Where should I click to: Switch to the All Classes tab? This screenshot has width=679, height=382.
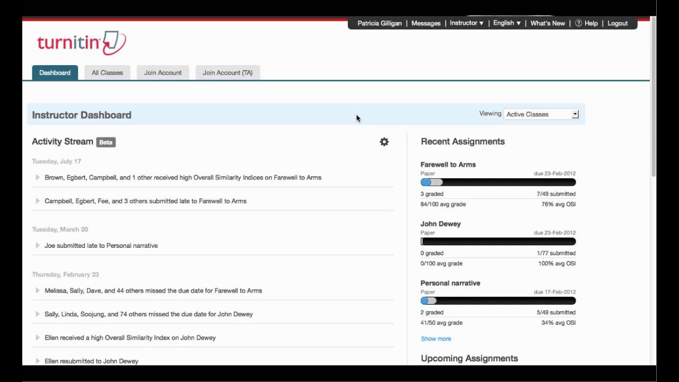coord(107,73)
